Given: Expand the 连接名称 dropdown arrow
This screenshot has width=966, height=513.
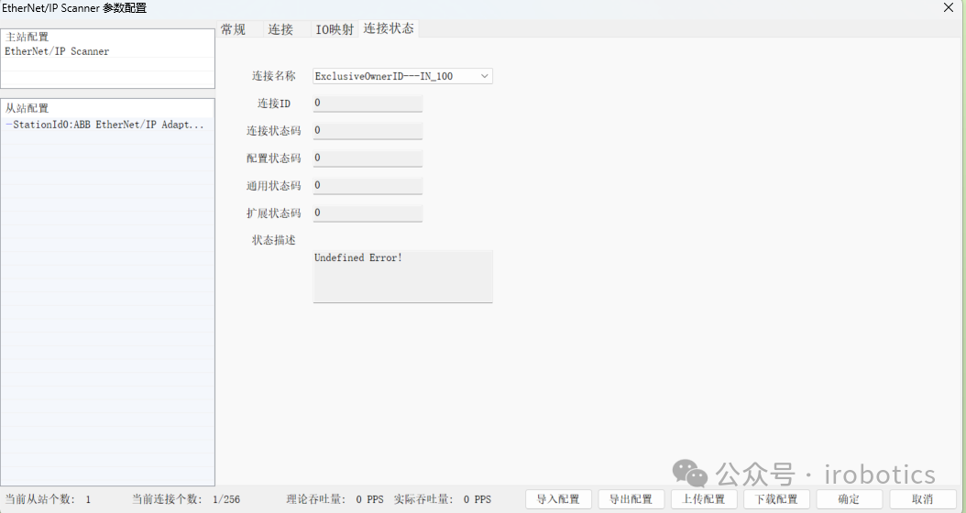Looking at the screenshot, I should 484,76.
